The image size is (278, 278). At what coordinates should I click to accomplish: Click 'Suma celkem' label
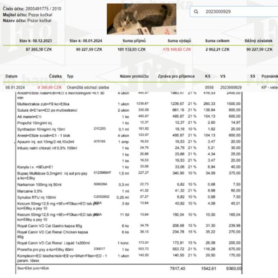click(217, 41)
